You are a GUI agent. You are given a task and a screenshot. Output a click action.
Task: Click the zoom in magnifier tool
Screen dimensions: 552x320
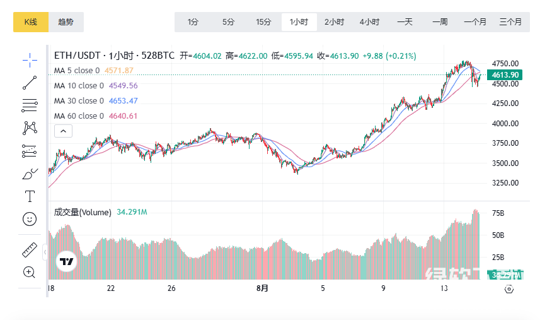click(30, 272)
